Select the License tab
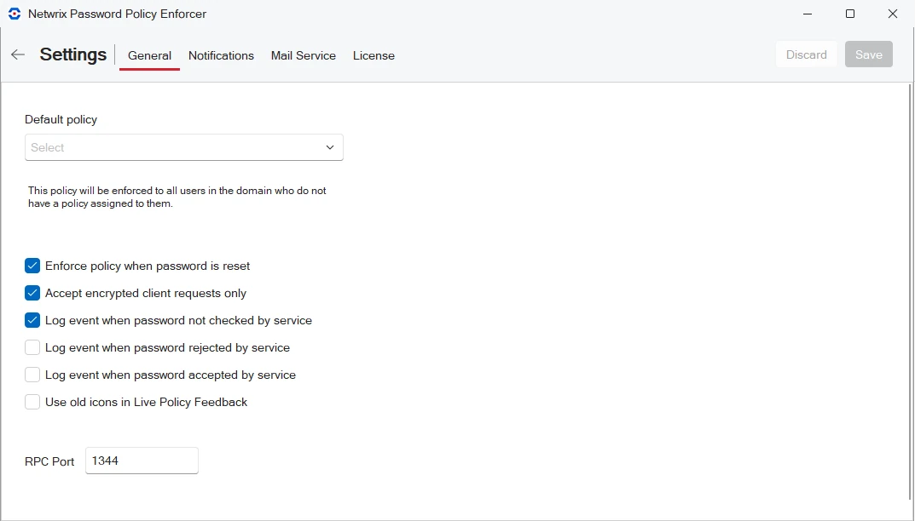 click(374, 55)
